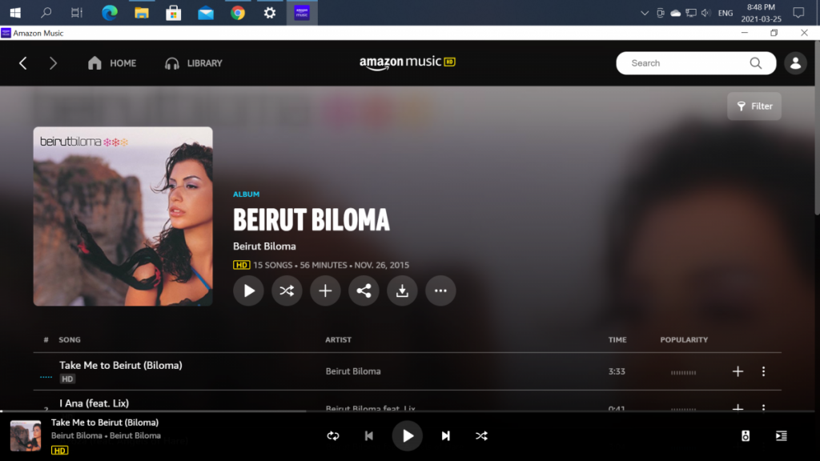The width and height of the screenshot is (820, 461).
Task: Toggle shuffle in the player bar
Action: tap(481, 436)
